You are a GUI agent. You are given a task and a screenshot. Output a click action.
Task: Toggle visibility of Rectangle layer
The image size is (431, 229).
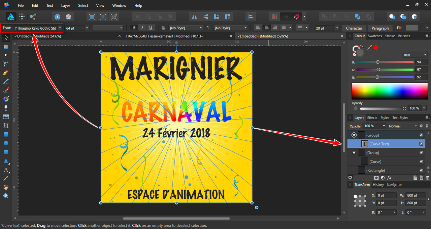point(421,170)
